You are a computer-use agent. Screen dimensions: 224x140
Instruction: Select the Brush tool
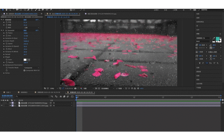[36, 10]
